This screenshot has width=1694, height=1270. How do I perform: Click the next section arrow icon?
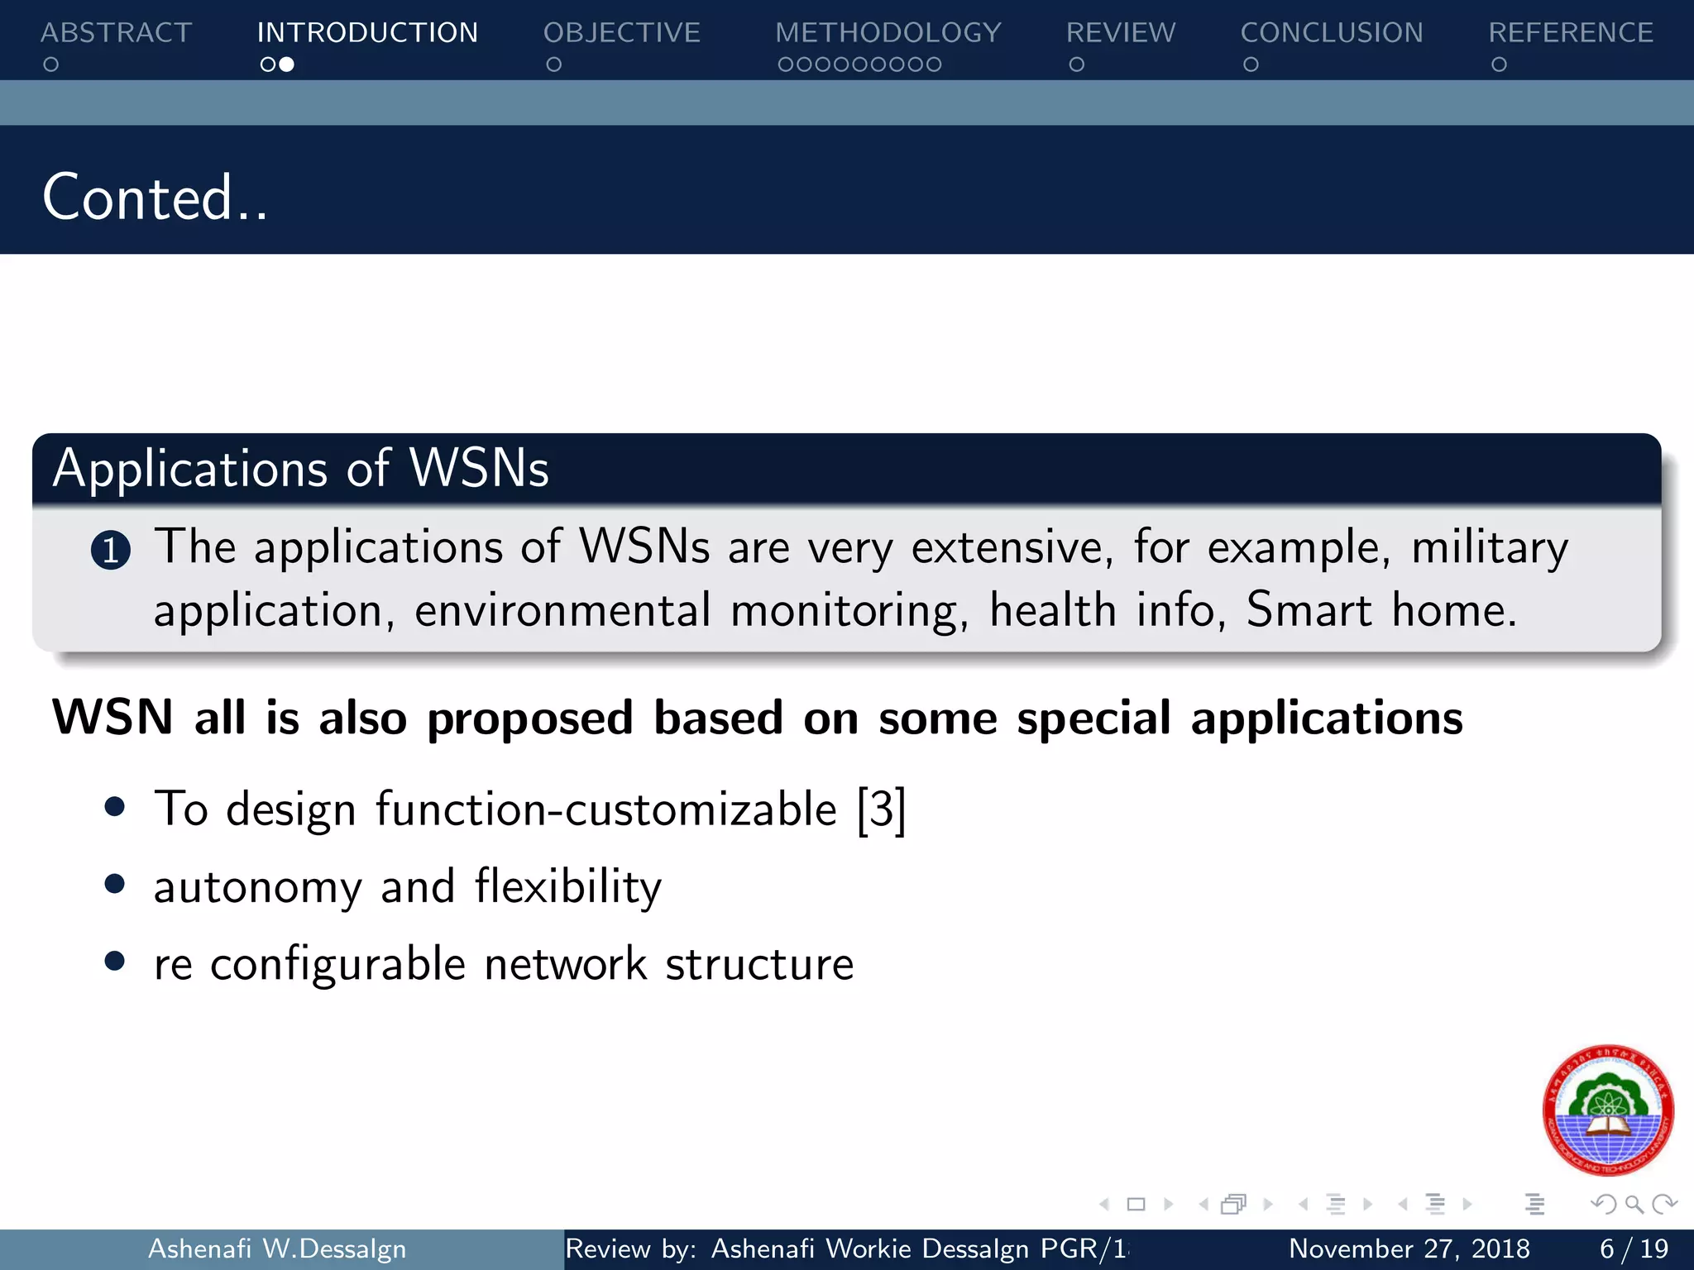tap(1467, 1205)
